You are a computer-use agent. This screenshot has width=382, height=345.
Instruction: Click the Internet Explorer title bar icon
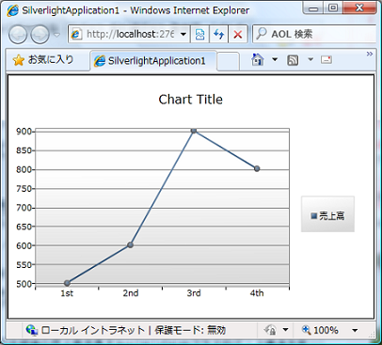point(12,11)
